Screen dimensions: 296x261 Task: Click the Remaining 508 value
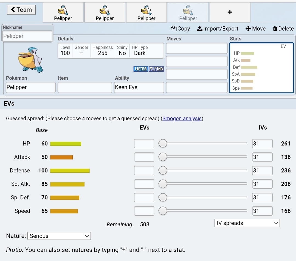tap(145, 224)
